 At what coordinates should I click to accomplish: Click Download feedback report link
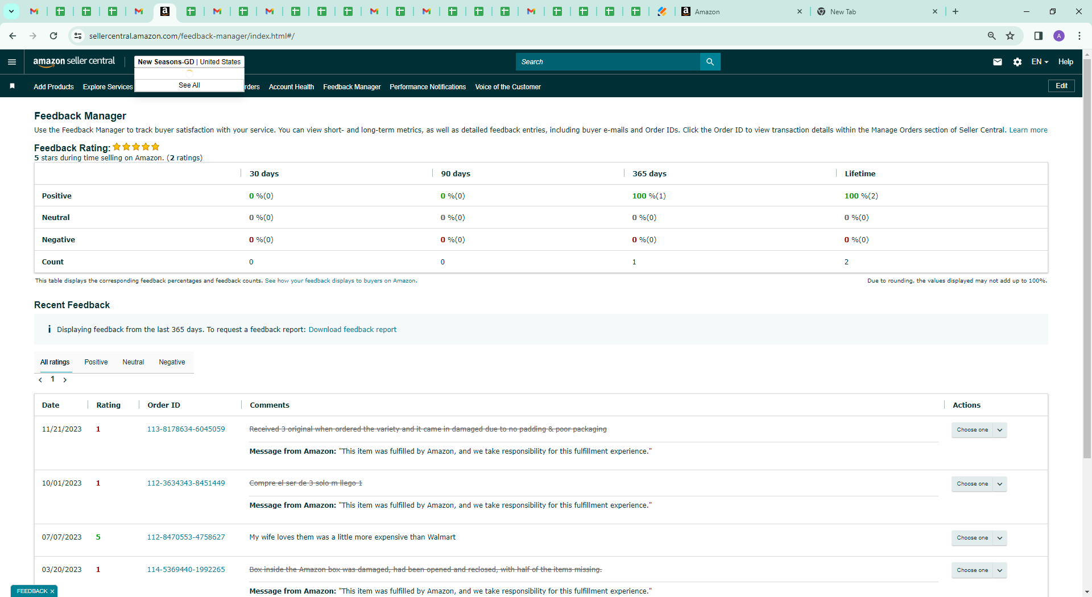pos(352,330)
